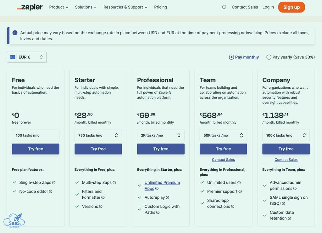Click the blue info icon in price notice
Screen dimensions: 322x233
tap(15, 33)
